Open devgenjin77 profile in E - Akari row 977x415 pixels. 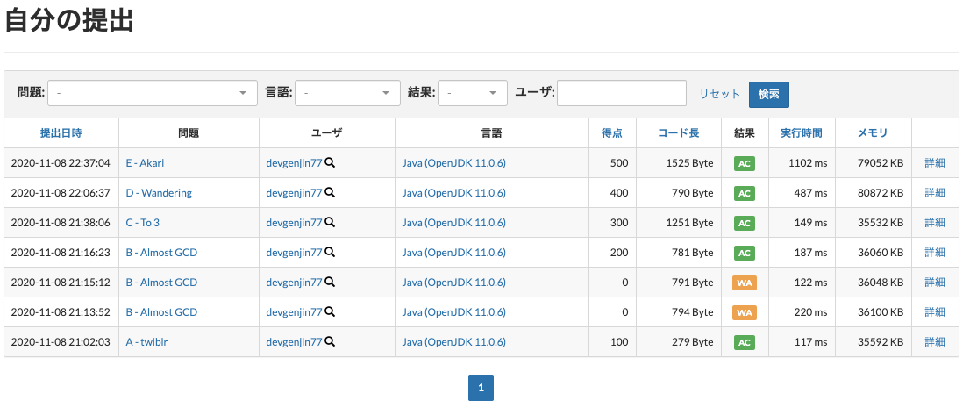[x=294, y=163]
